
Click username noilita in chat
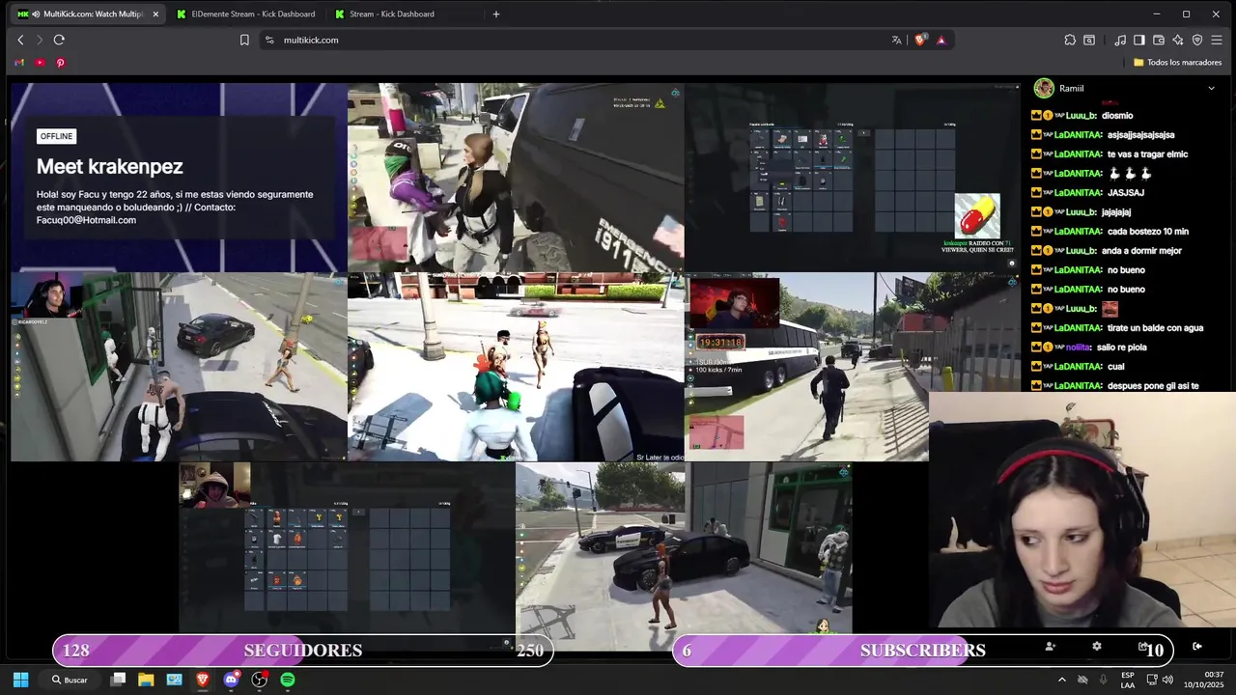click(1078, 347)
